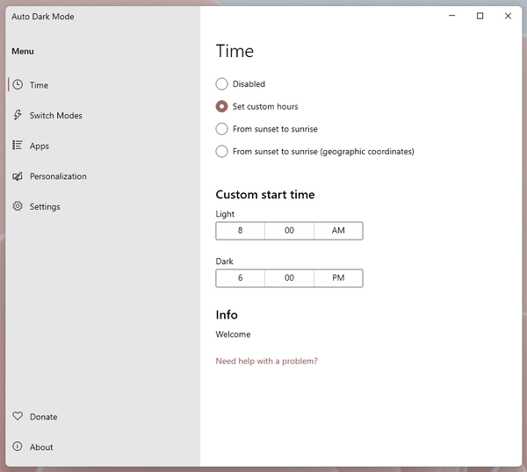Select sunset to sunrise geographic coordinates option
Screen dimensions: 527x472
[x=222, y=152]
